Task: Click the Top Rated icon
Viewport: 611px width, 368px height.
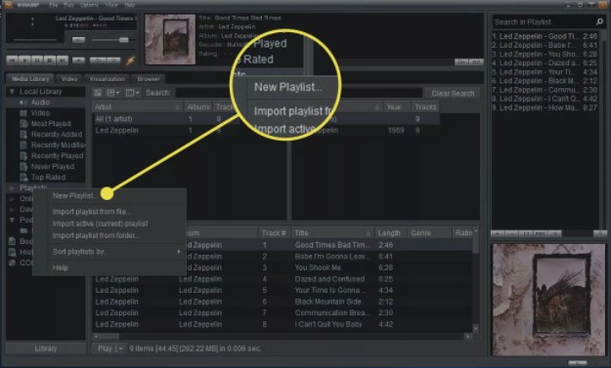Action: pyautogui.click(x=23, y=177)
